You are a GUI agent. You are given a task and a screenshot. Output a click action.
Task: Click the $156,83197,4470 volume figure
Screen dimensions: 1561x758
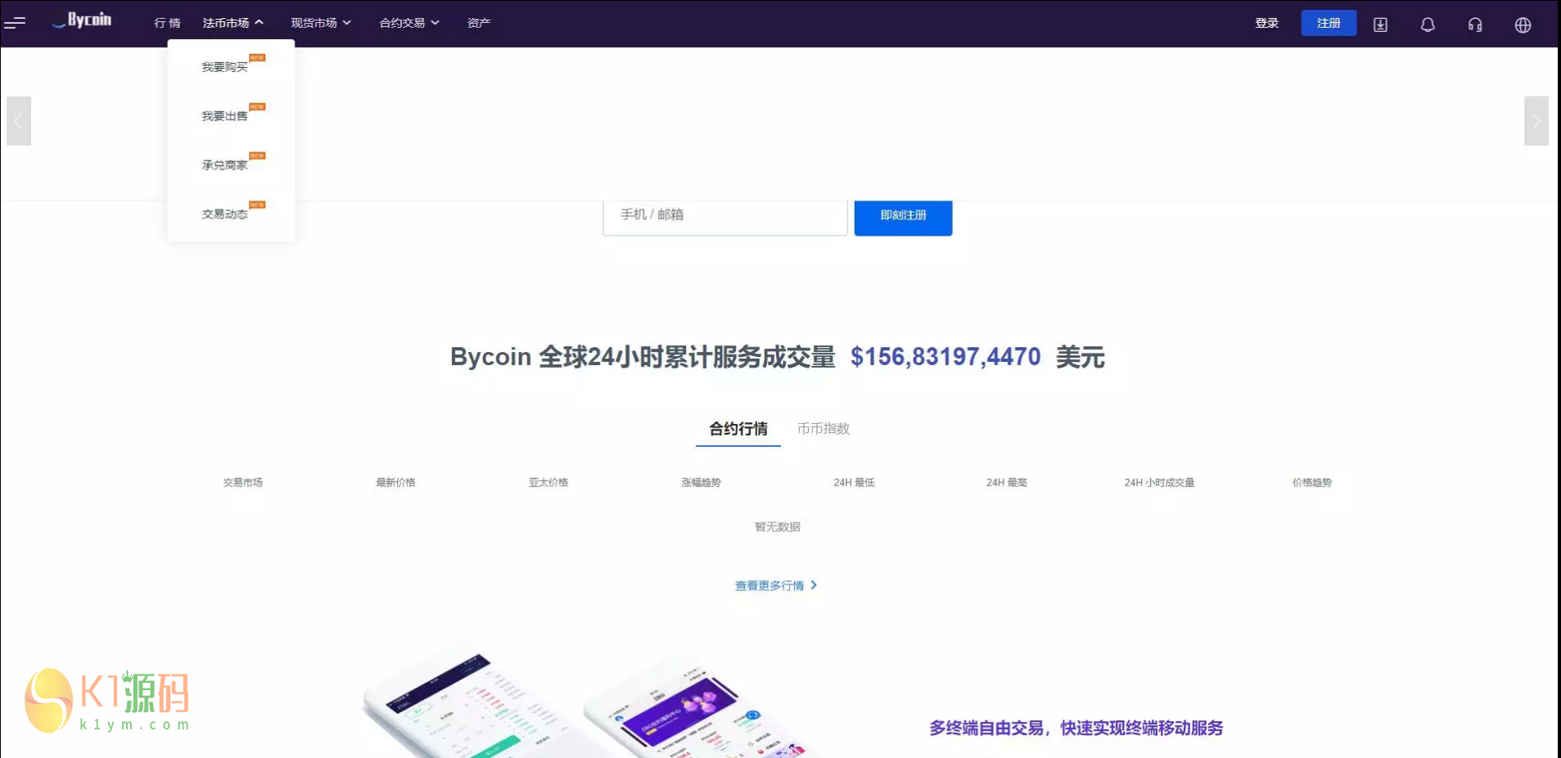coord(945,357)
